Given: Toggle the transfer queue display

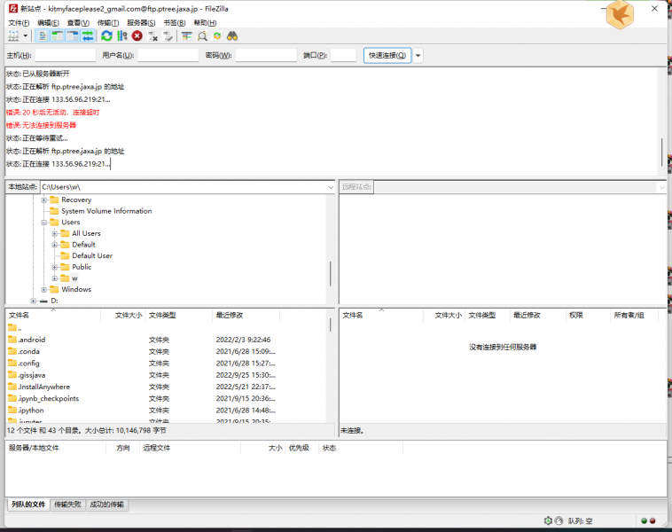Looking at the screenshot, I should (x=89, y=36).
